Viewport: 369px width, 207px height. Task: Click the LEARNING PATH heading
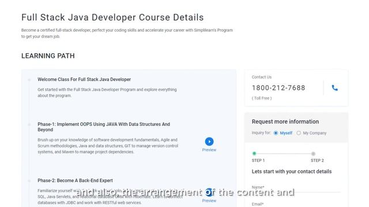point(48,56)
